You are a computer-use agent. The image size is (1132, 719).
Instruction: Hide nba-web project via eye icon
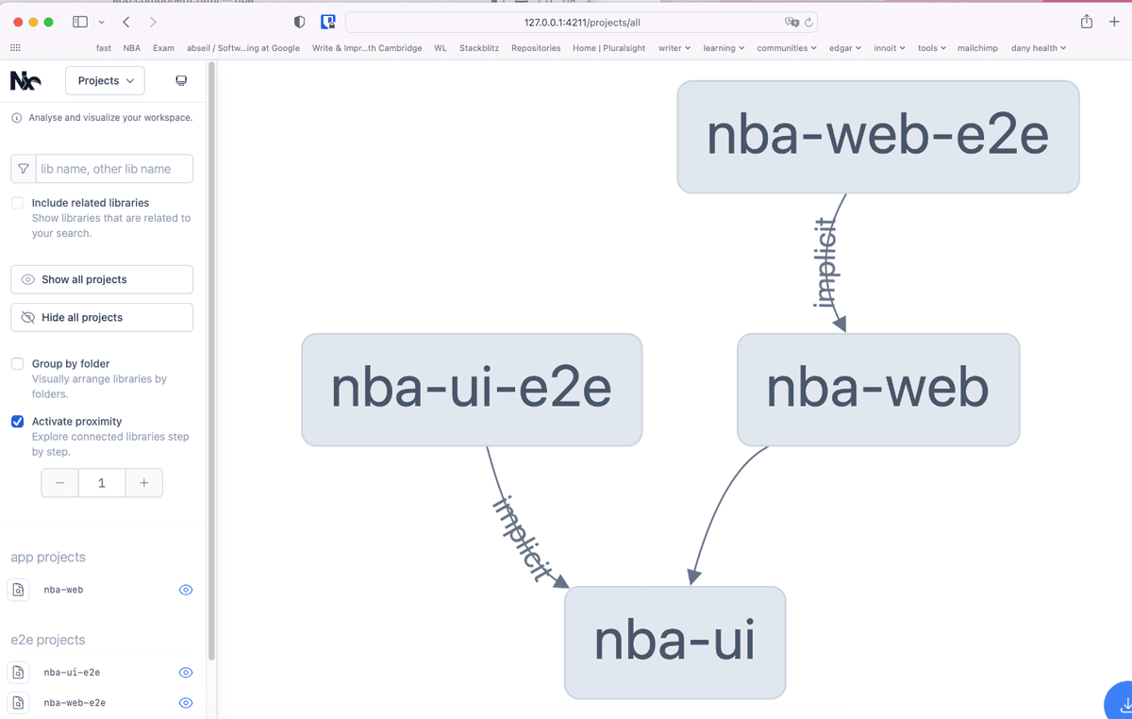click(x=186, y=590)
